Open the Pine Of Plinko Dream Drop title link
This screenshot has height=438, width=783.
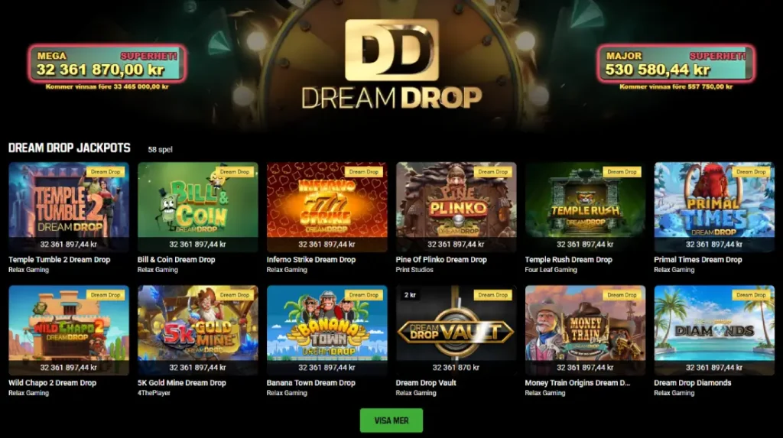pyautogui.click(x=441, y=260)
